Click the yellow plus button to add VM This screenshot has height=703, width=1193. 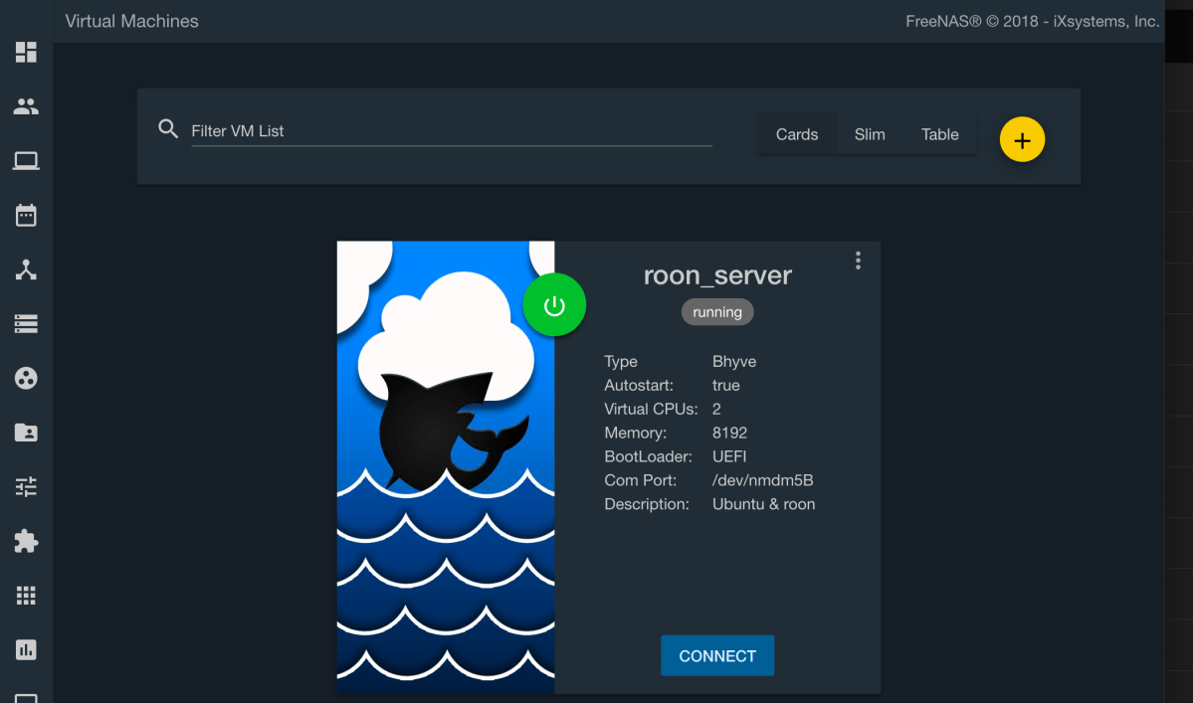click(1022, 140)
